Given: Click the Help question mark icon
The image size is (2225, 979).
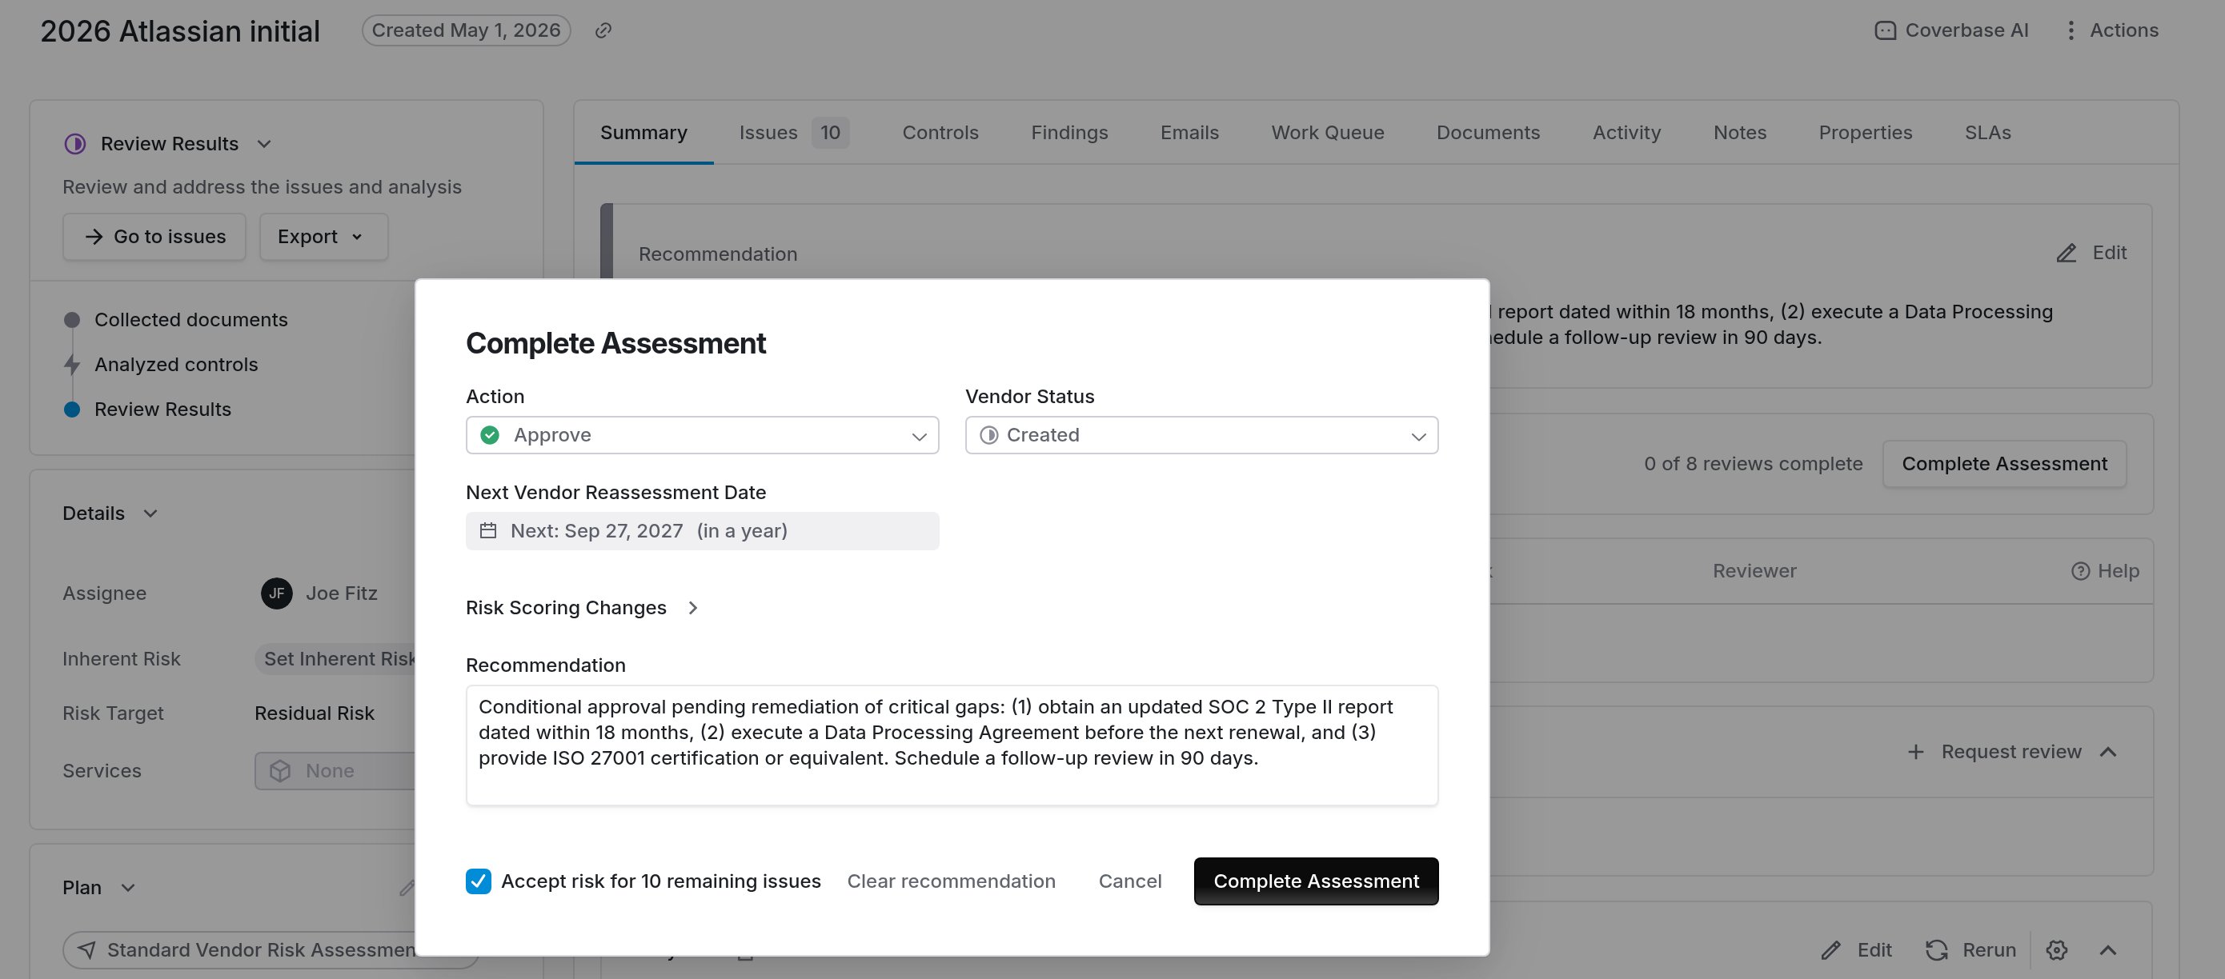Looking at the screenshot, I should click(2080, 570).
